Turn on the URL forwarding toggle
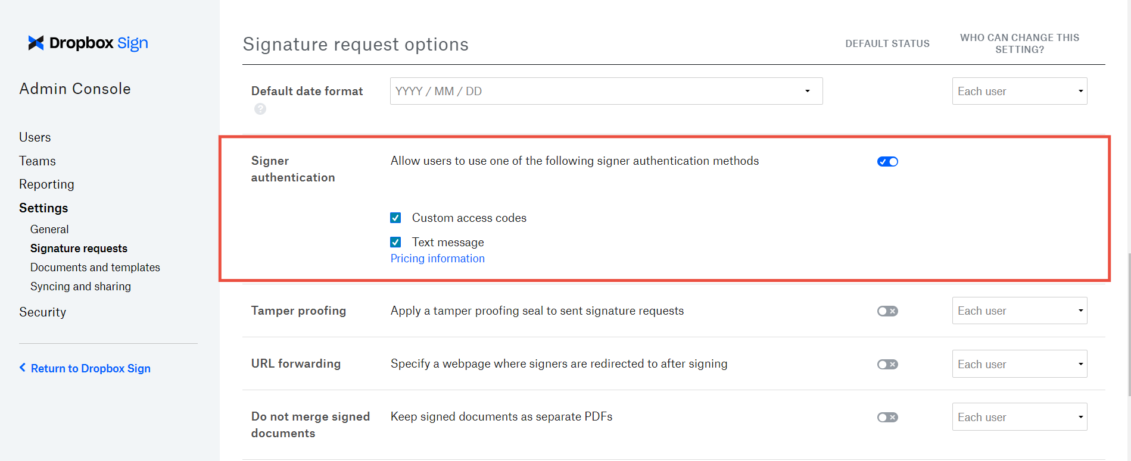Image resolution: width=1131 pixels, height=461 pixels. (887, 363)
